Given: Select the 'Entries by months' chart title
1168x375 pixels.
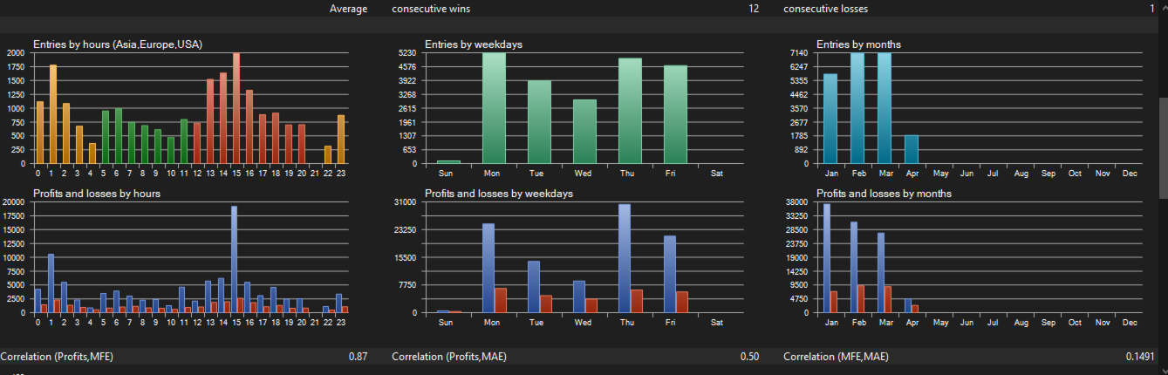Looking at the screenshot, I should pos(858,44).
